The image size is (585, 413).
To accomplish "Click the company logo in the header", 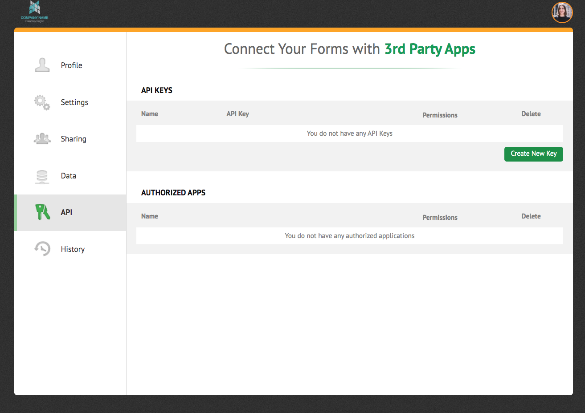I will click(x=34, y=12).
